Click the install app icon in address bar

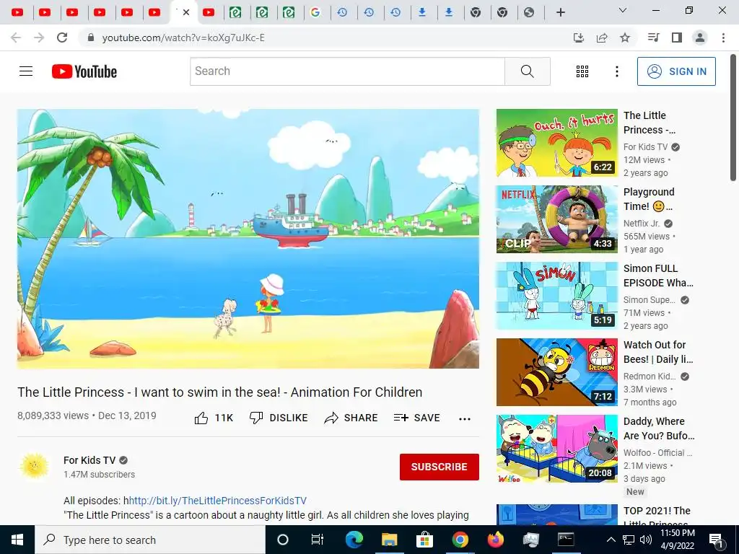pyautogui.click(x=579, y=38)
